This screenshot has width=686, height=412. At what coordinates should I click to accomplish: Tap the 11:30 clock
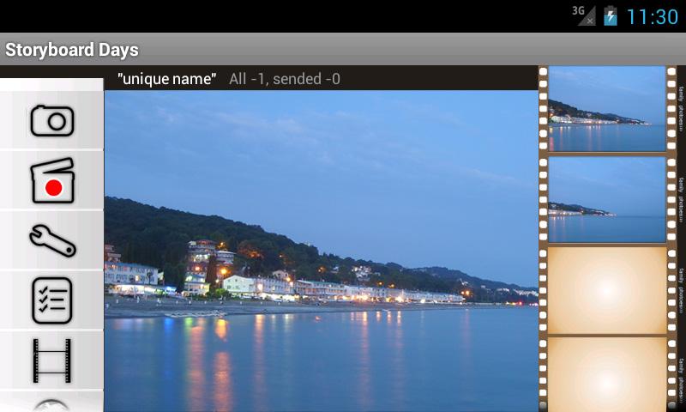tap(653, 17)
